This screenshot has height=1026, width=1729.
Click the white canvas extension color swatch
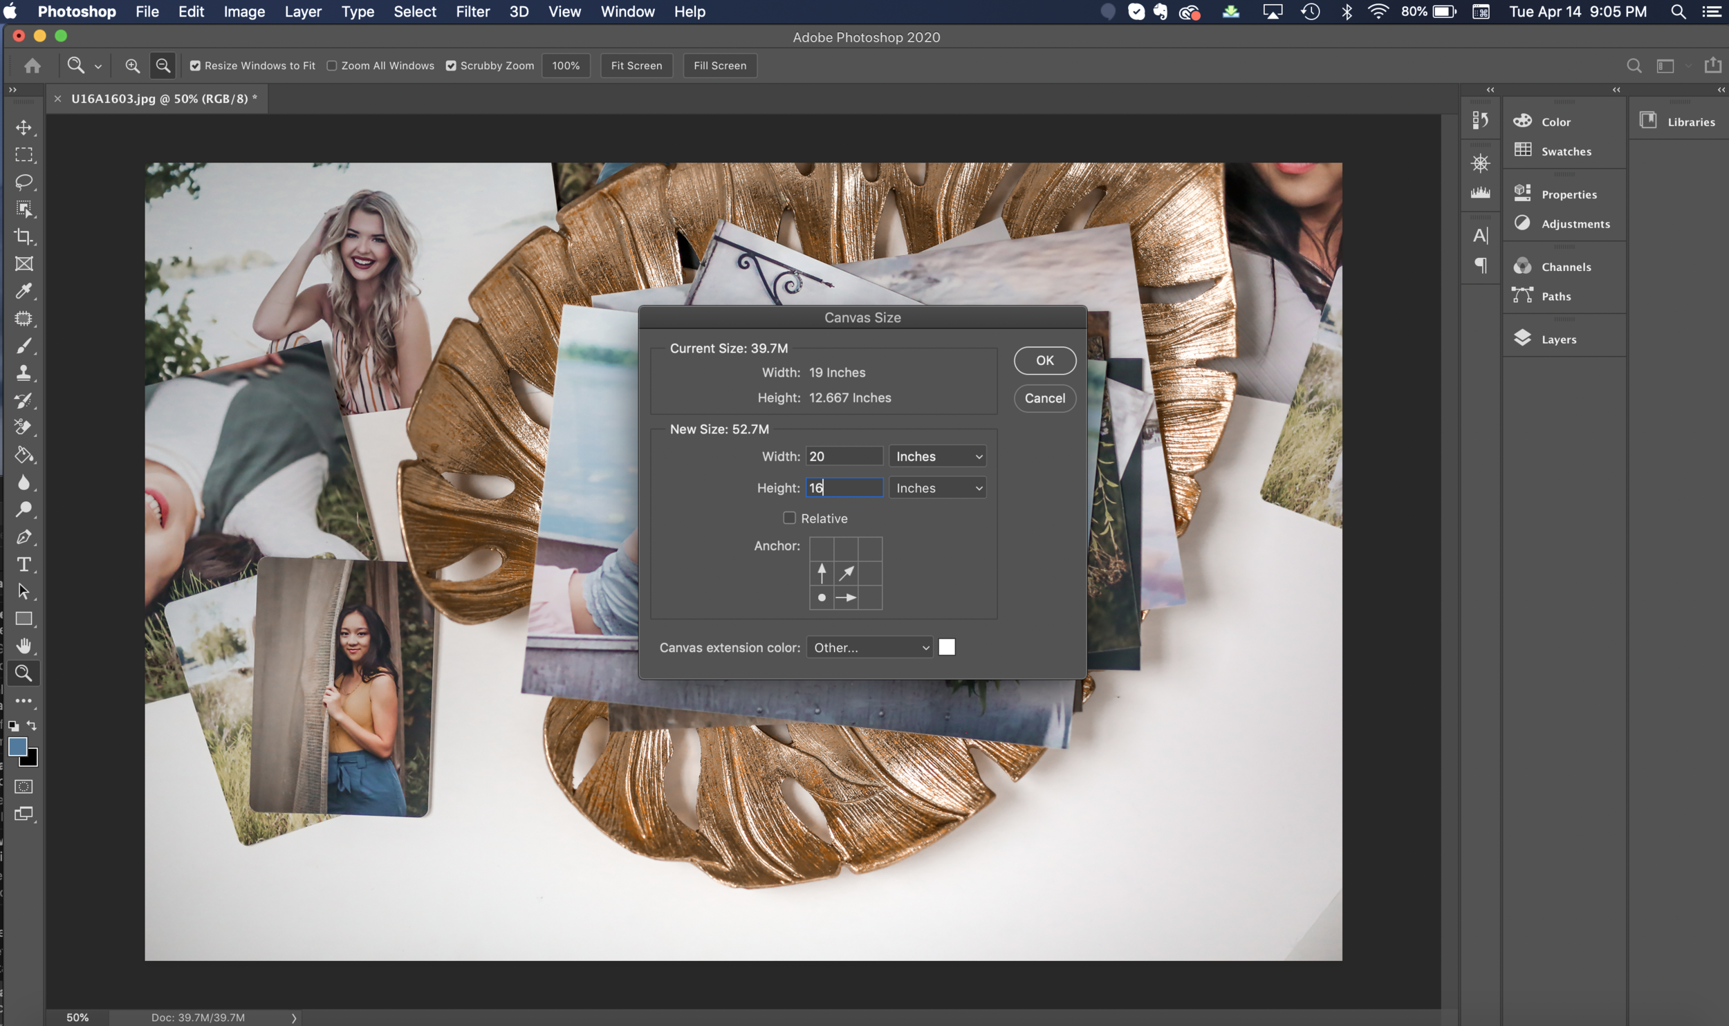point(947,647)
